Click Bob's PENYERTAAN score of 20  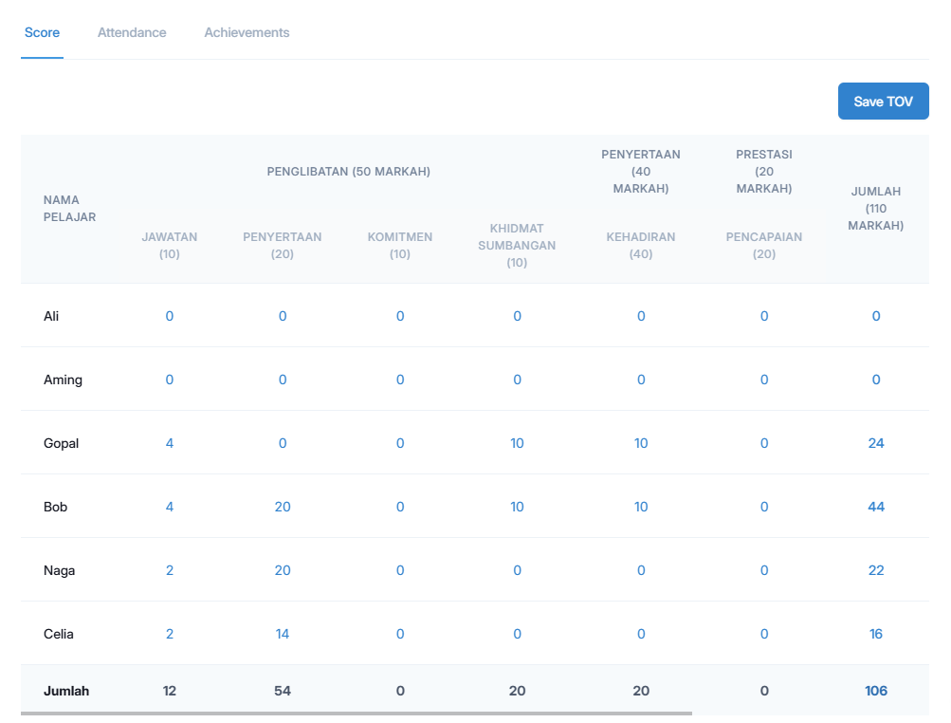[x=282, y=507]
